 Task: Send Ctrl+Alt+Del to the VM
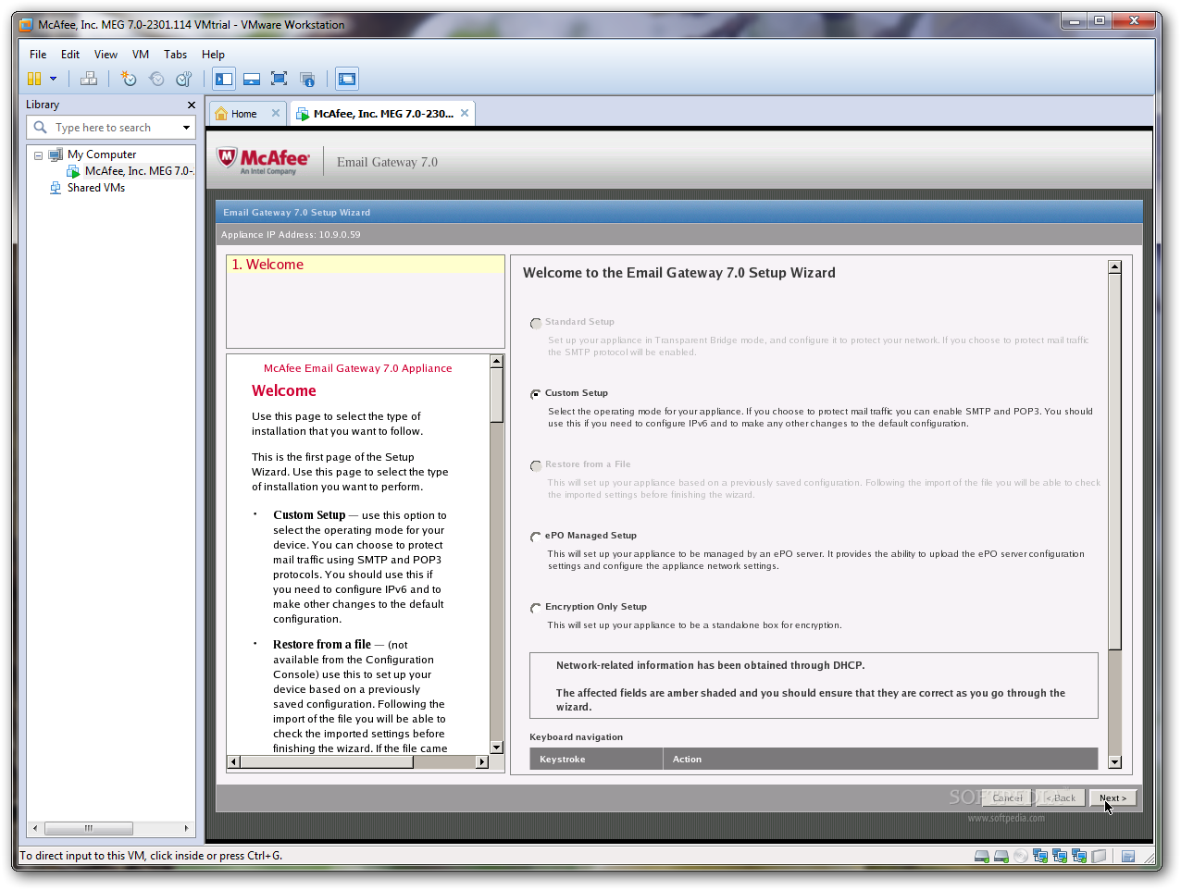(89, 79)
